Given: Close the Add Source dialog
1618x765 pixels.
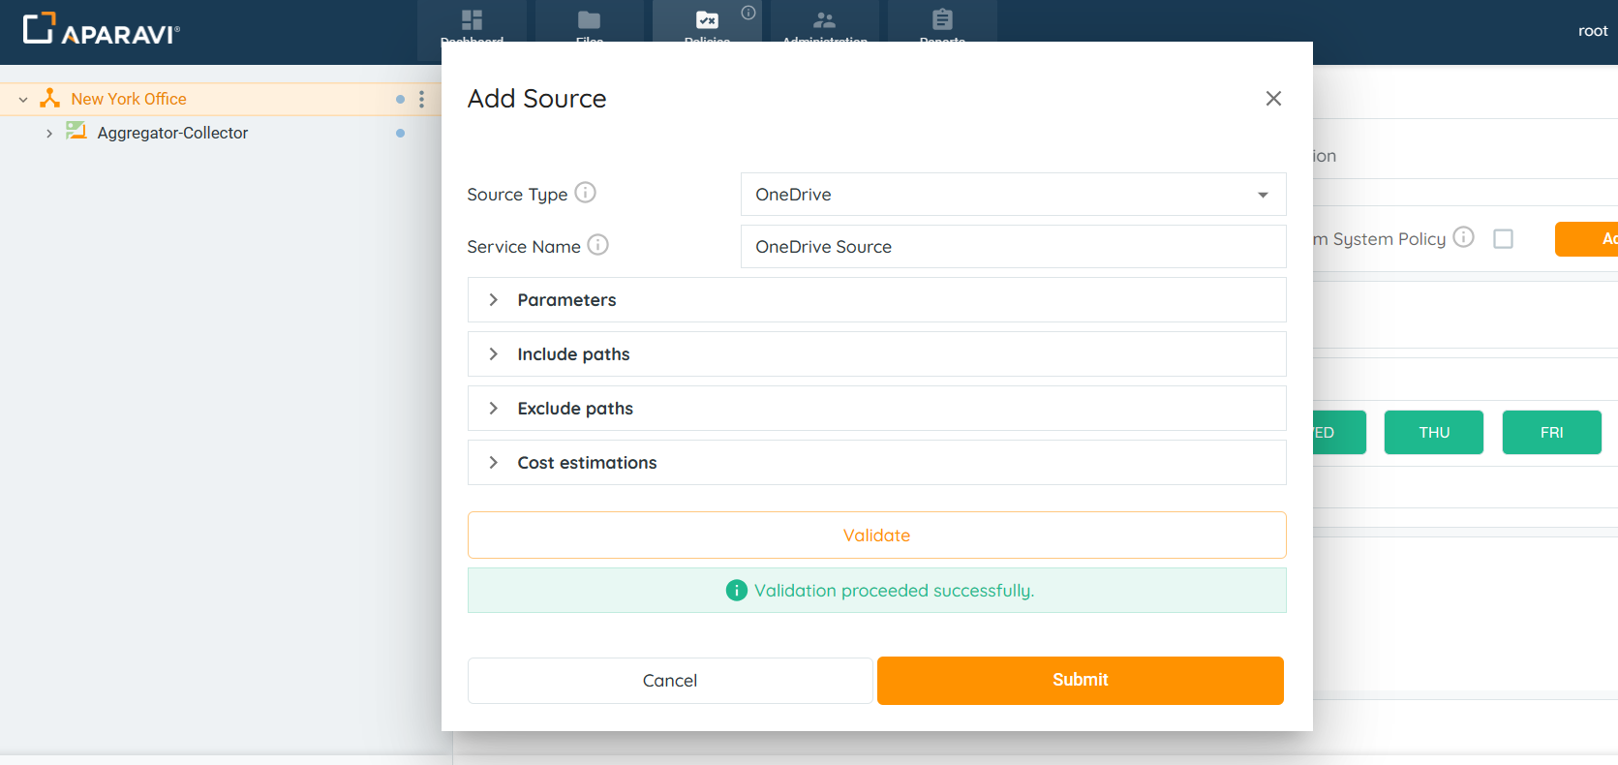Looking at the screenshot, I should coord(1273,99).
